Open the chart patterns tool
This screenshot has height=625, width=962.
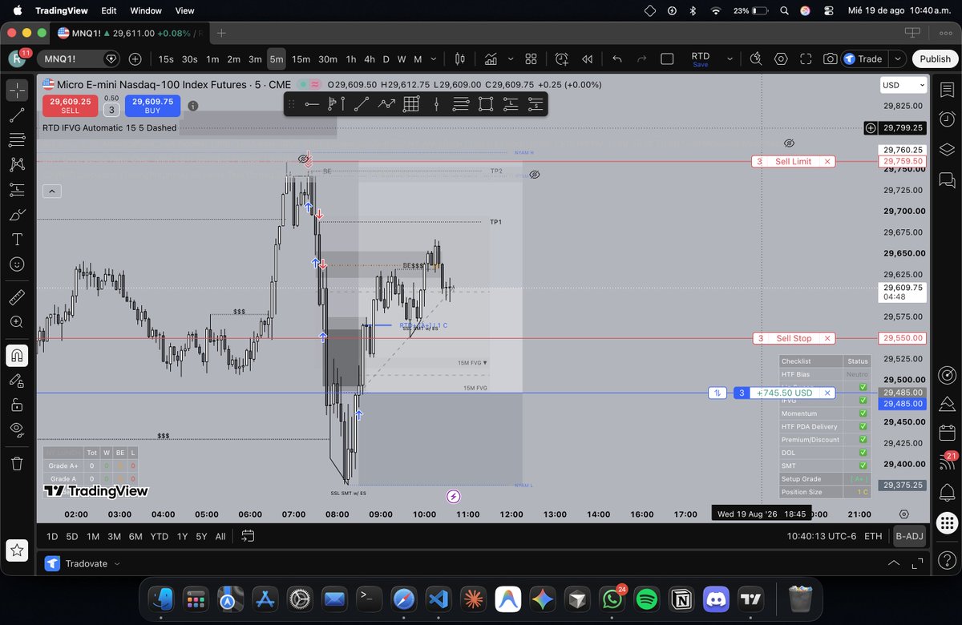click(17, 165)
